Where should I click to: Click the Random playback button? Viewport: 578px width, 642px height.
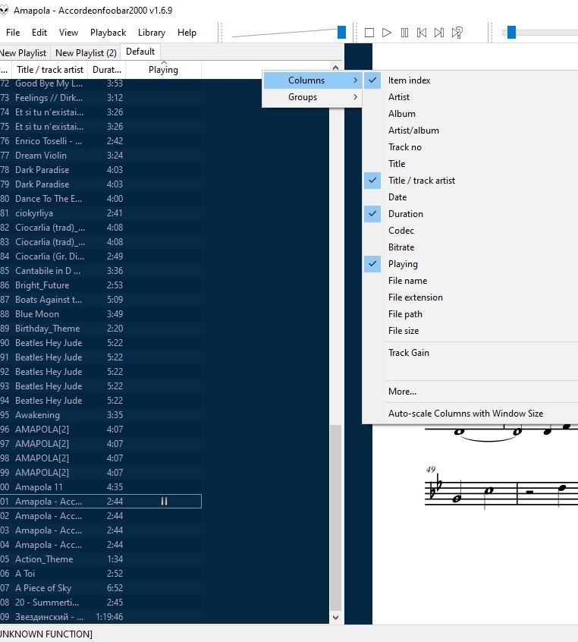(x=457, y=33)
